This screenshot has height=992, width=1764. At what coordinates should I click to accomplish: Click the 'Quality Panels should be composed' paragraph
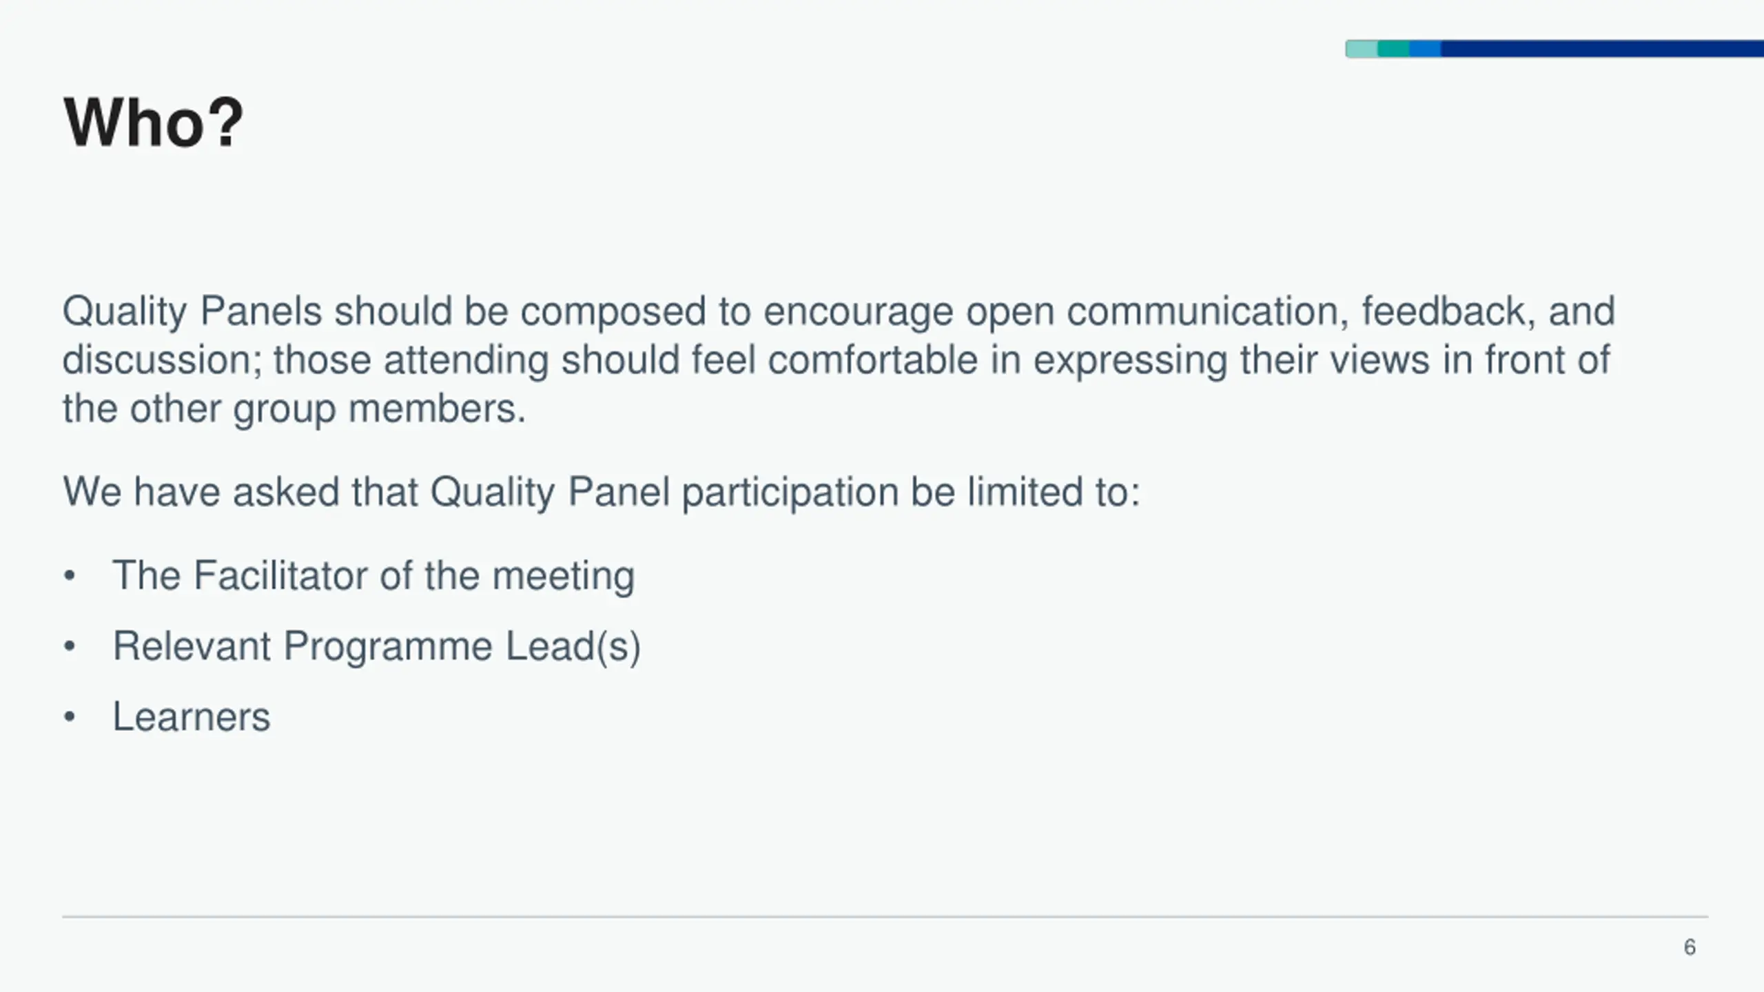[x=839, y=360]
